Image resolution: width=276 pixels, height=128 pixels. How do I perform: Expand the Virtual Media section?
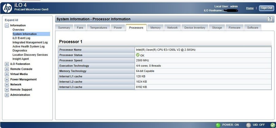(7, 74)
